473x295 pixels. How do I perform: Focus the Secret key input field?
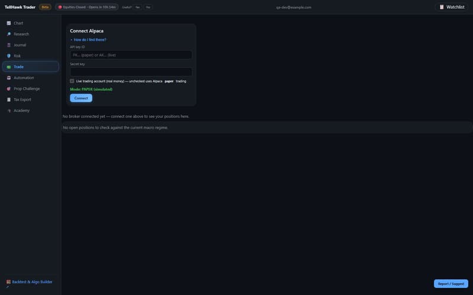[131, 72]
